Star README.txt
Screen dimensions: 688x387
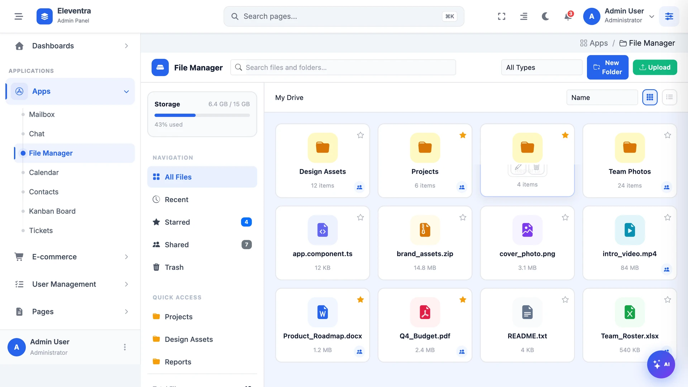click(x=565, y=300)
